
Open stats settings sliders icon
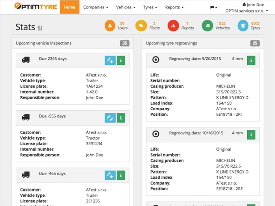click(40, 28)
